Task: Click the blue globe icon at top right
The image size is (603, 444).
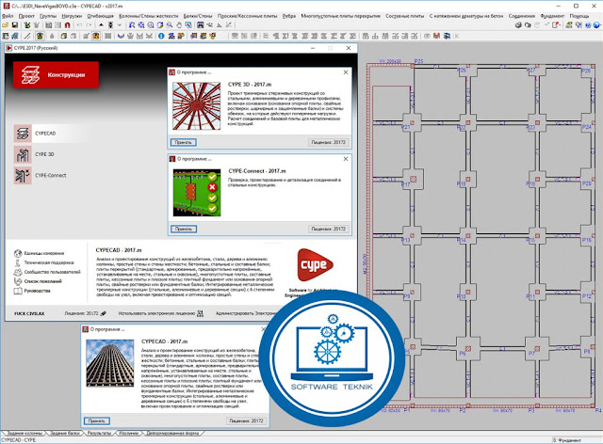Action: click(596, 25)
